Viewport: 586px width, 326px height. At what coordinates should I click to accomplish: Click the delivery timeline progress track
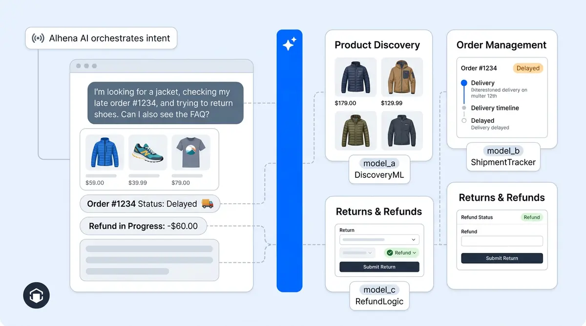464,95
